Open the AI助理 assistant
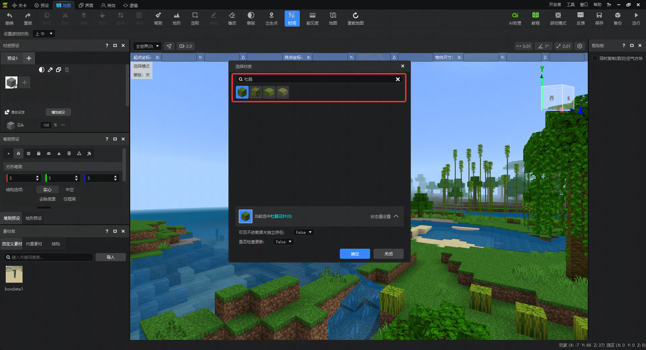 [x=515, y=19]
